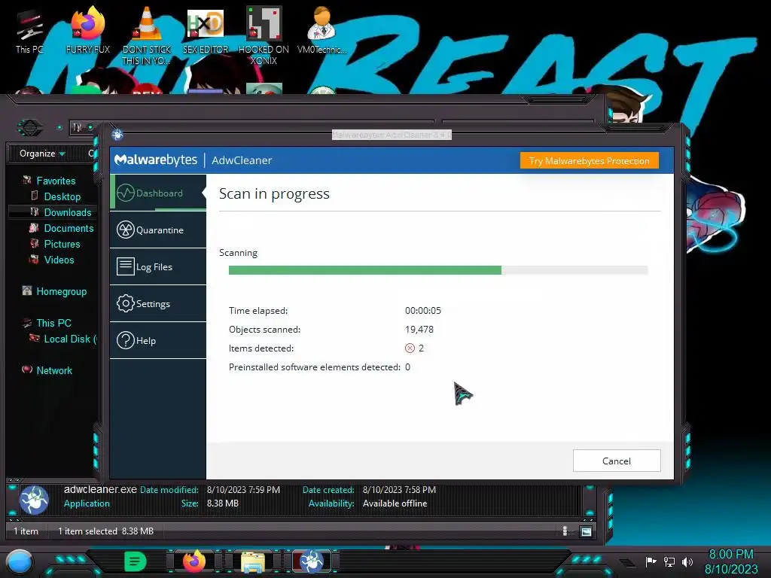Open FURRY FUX Firefox desktop icon
771x578 pixels.
(88, 30)
